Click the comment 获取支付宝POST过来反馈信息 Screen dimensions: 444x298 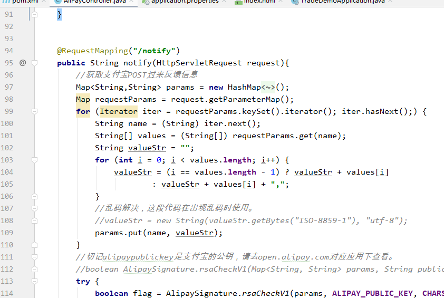tap(137, 75)
